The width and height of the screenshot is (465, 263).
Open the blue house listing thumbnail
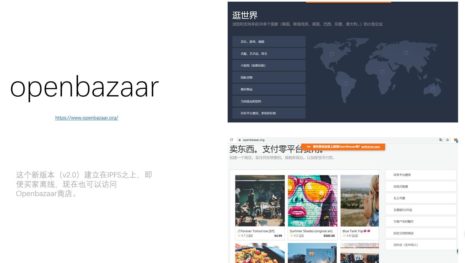[312, 253]
